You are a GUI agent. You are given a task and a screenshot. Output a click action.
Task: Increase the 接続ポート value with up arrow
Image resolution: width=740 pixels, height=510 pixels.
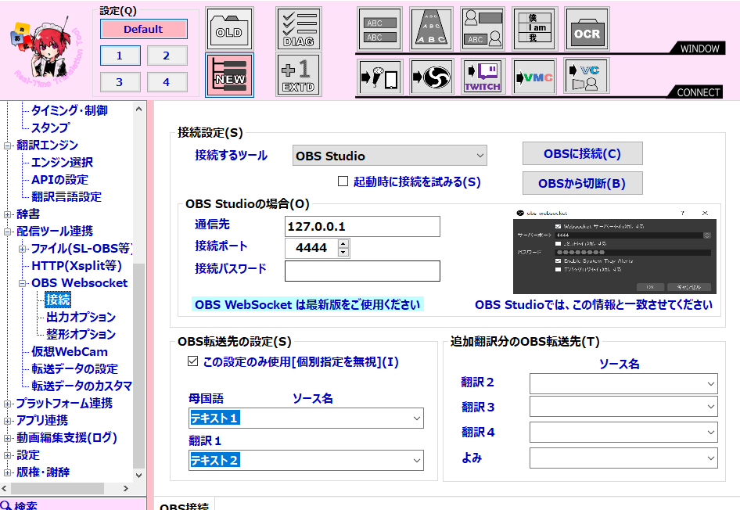pyautogui.click(x=343, y=243)
